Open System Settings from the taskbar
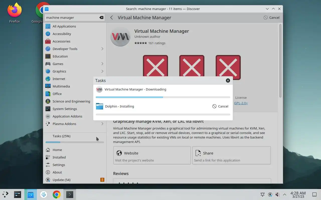 point(18,194)
